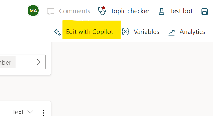Open Topic checker via its label

click(x=130, y=11)
